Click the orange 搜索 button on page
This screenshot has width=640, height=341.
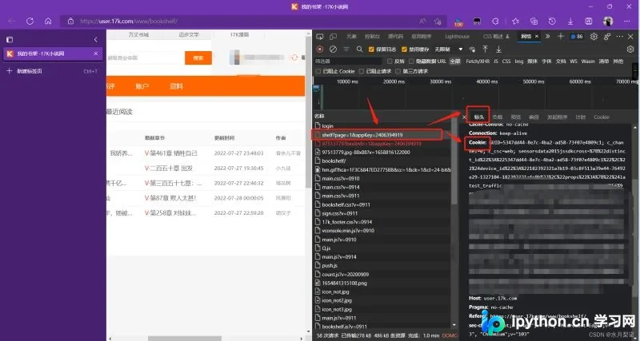tap(198, 57)
